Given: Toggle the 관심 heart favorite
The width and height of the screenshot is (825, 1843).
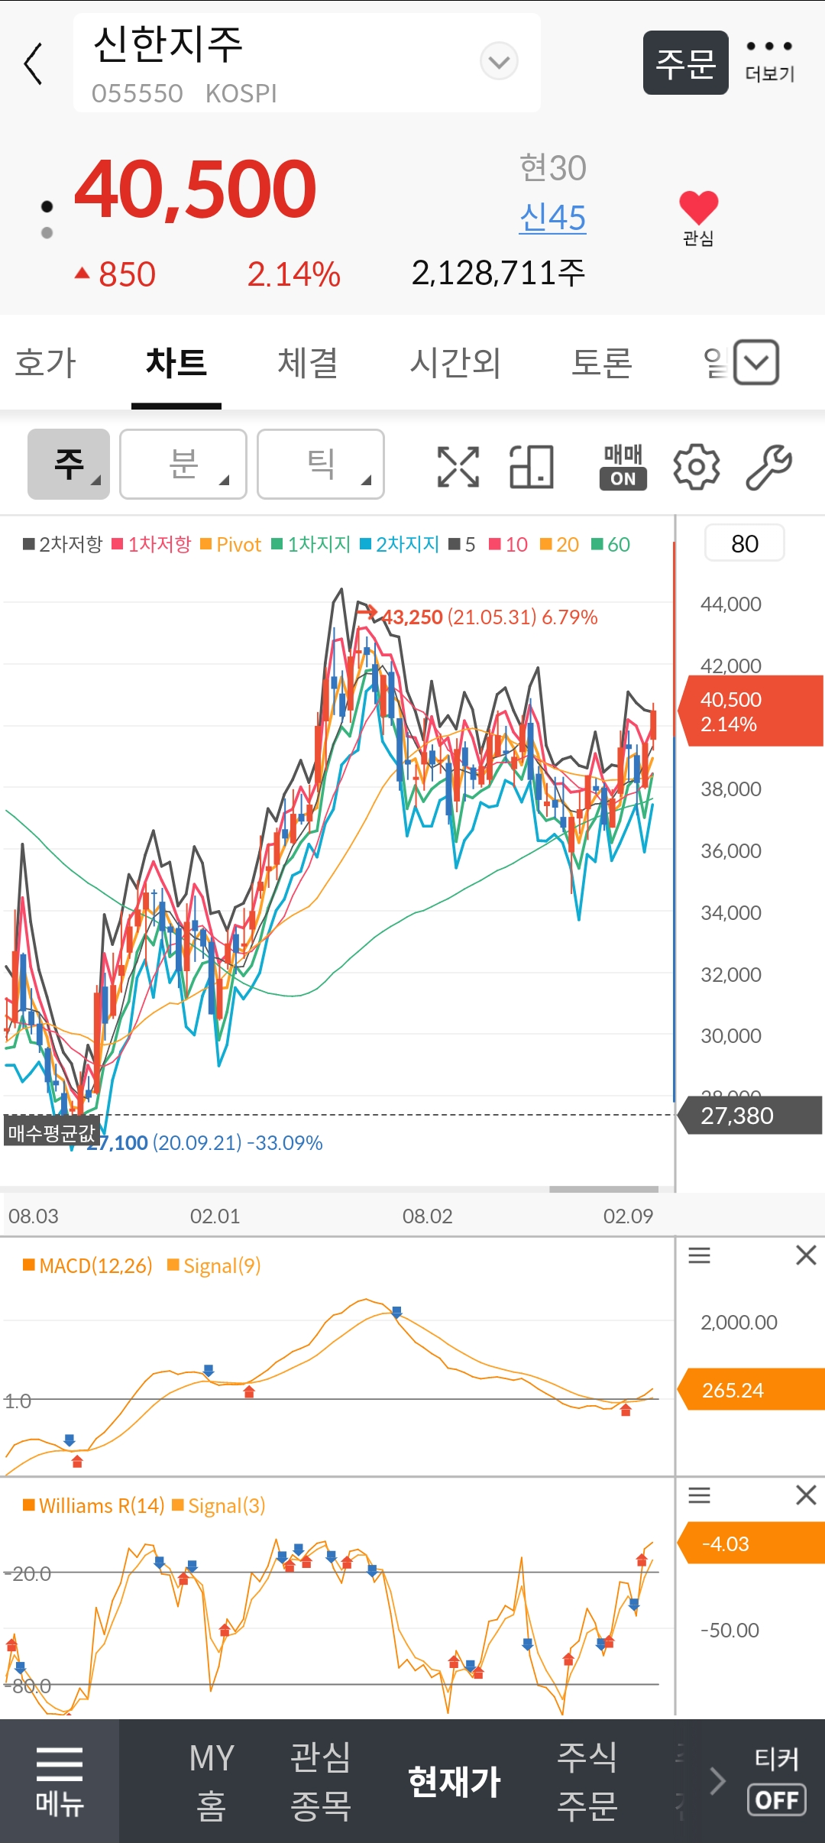Looking at the screenshot, I should [x=698, y=218].
